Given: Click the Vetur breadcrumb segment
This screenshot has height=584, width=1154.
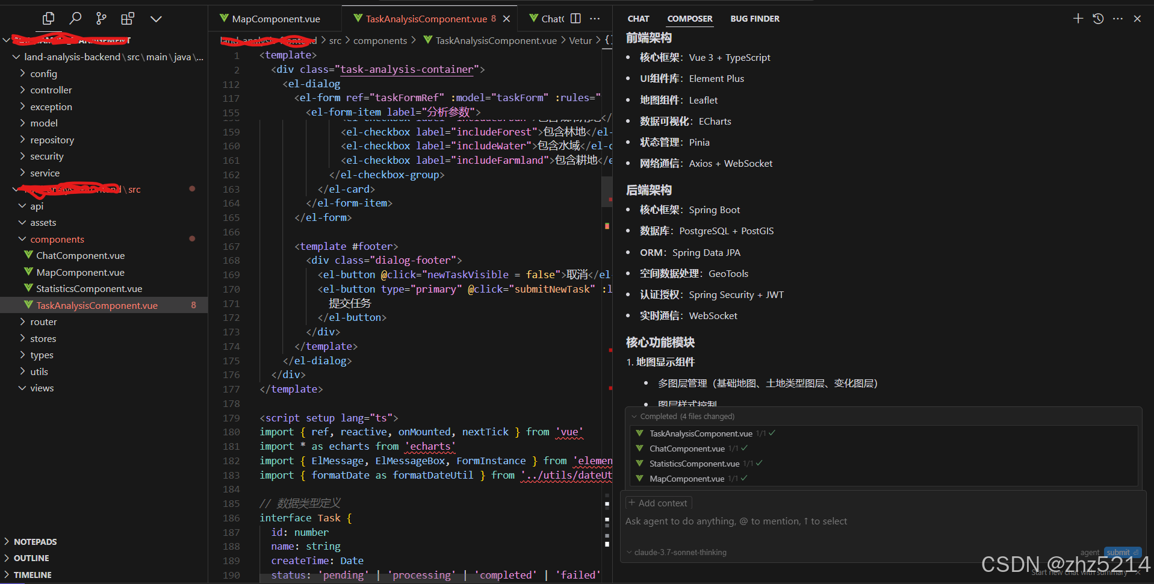Looking at the screenshot, I should click(x=580, y=40).
